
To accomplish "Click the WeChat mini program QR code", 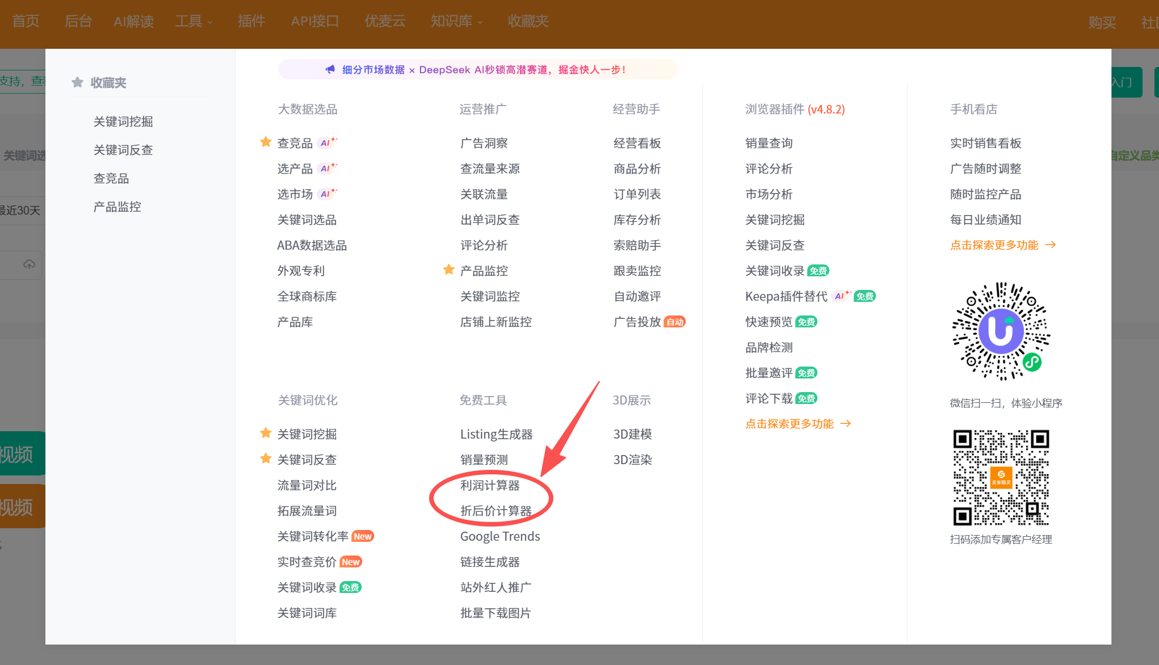I will pos(1001,332).
